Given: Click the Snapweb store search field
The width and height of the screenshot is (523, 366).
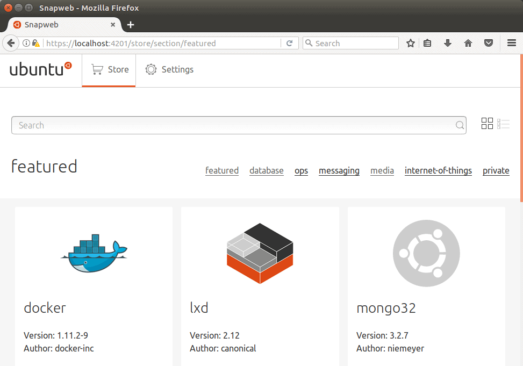Looking at the screenshot, I should pyautogui.click(x=239, y=125).
